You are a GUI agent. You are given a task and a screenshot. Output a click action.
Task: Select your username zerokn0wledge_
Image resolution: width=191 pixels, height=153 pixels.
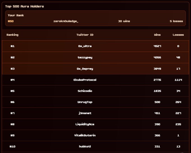pyautogui.click(x=66, y=21)
